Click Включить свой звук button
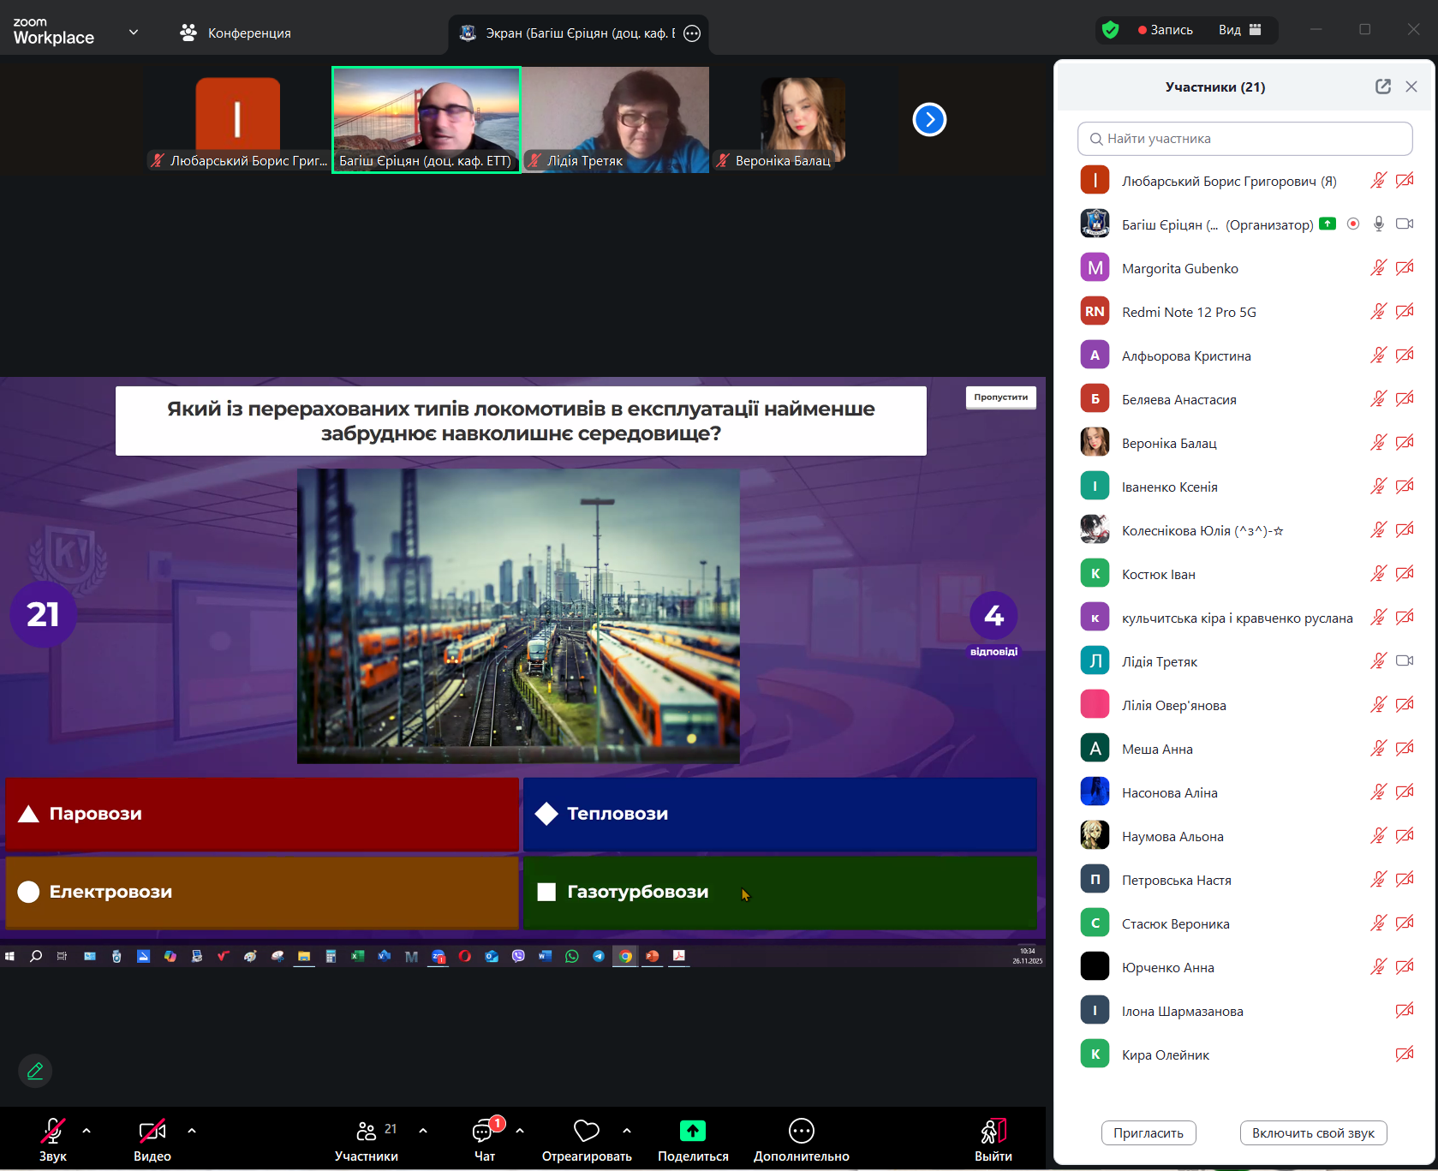 [1312, 1132]
